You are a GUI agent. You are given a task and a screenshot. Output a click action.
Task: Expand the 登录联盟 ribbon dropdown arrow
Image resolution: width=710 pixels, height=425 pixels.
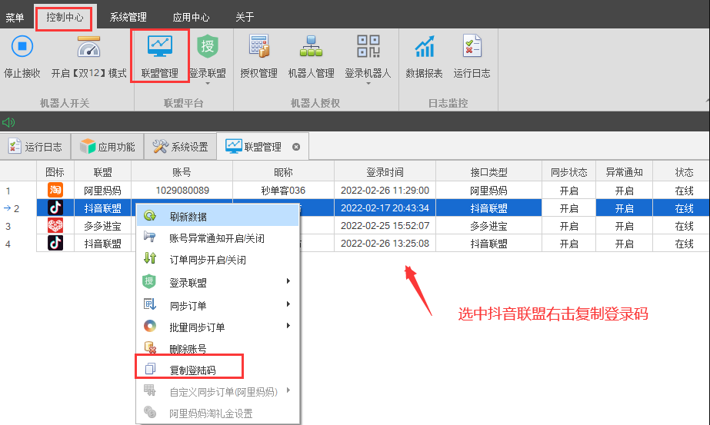(x=208, y=84)
